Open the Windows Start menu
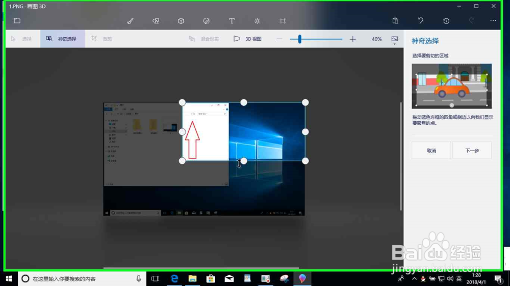Viewport: 510px width, 286px height. click(9, 278)
